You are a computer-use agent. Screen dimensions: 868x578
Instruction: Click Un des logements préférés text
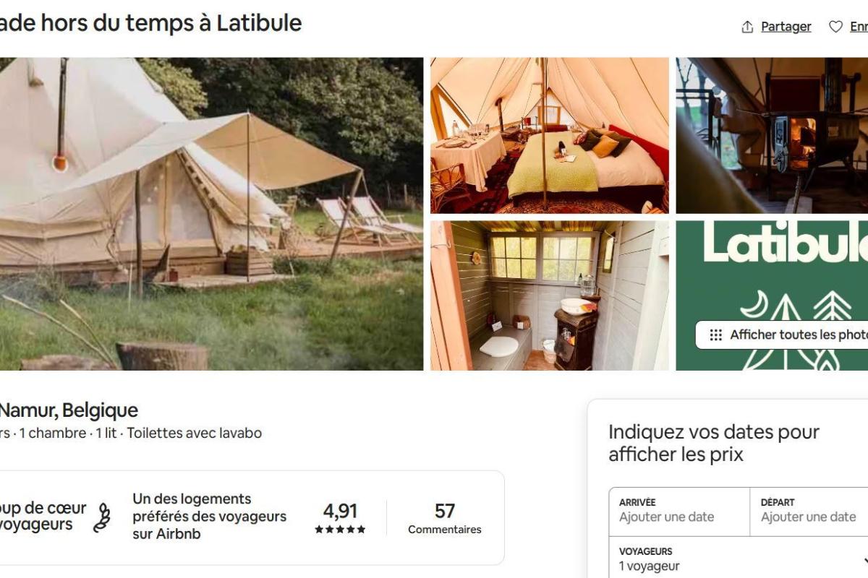pyautogui.click(x=209, y=517)
